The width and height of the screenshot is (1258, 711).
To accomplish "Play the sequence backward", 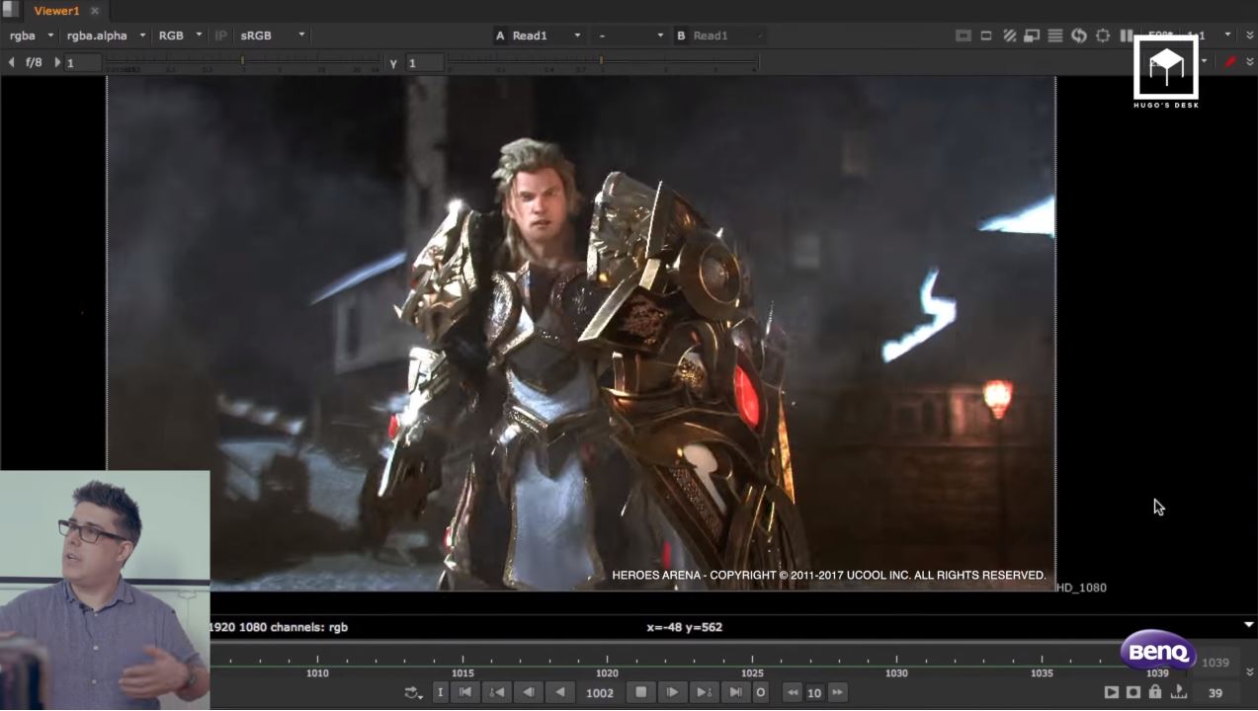I will [561, 692].
